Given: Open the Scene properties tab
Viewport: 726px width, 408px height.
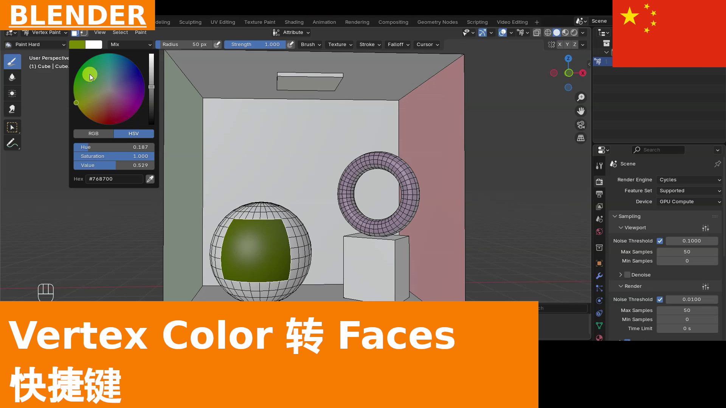Looking at the screenshot, I should [x=599, y=219].
